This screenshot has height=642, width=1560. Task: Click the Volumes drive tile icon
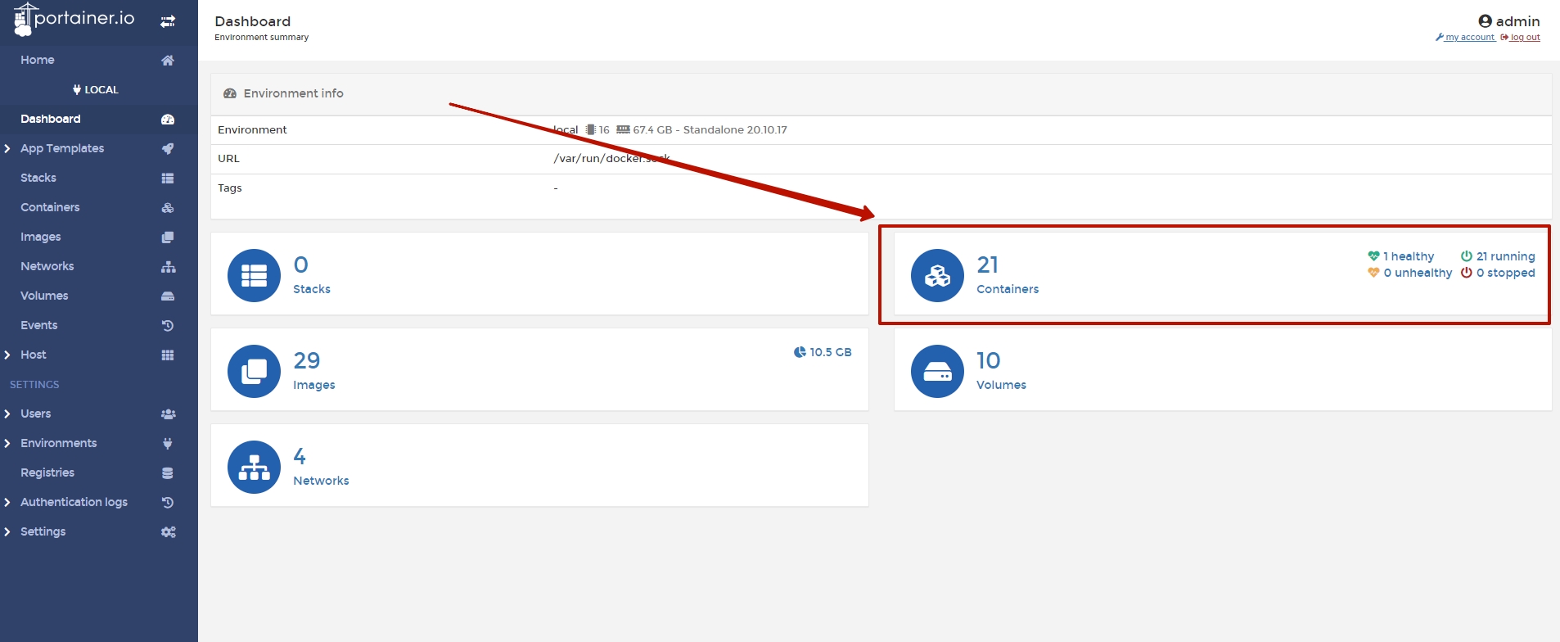(x=937, y=371)
